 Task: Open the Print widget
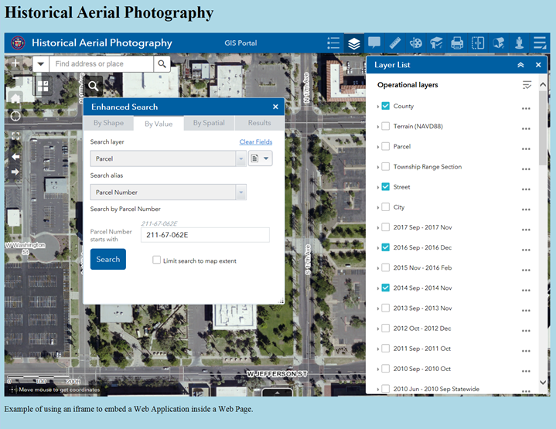coord(457,43)
